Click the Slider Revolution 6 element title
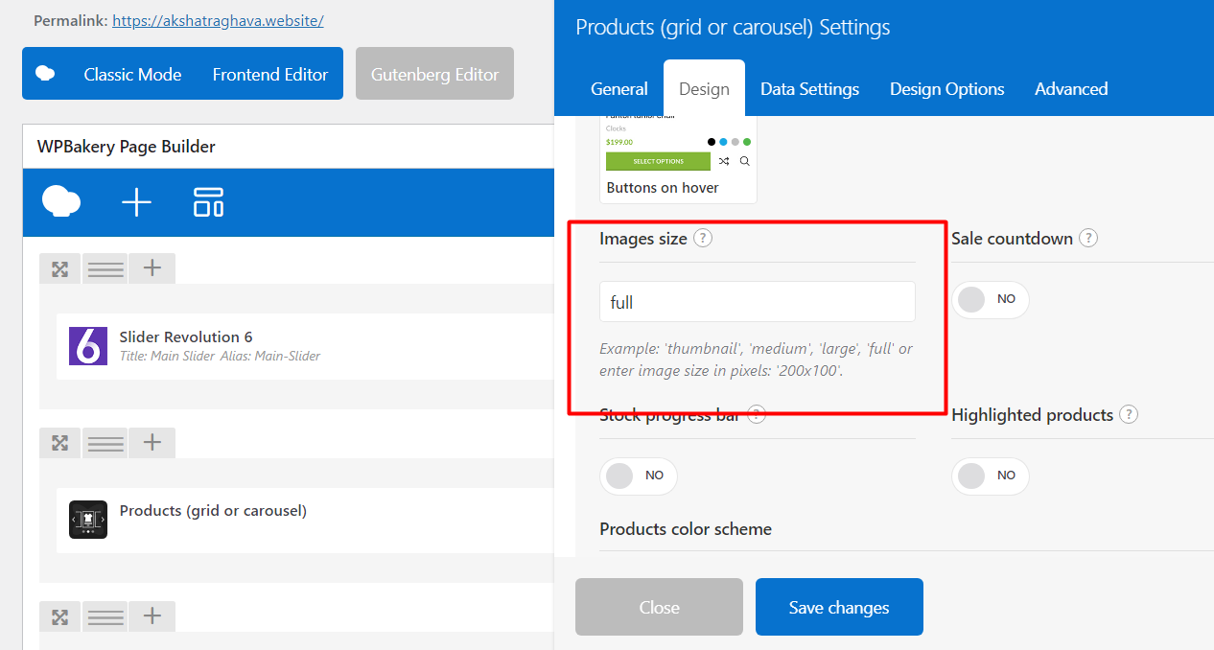 pyautogui.click(x=186, y=337)
